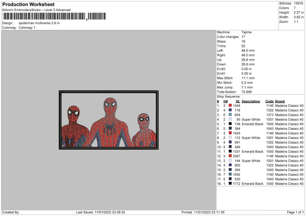The width and height of the screenshot is (306, 216).
Task: Select "Super White" description in row 4
Action: pyautogui.click(x=251, y=120)
